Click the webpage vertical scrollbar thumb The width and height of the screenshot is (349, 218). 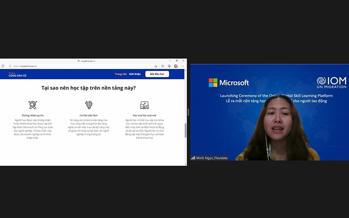point(185,130)
